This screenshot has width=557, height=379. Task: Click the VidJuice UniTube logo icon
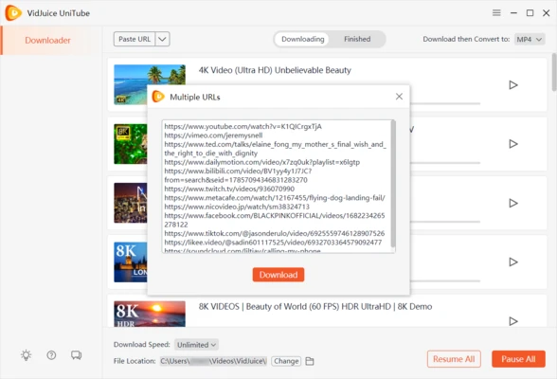13,12
